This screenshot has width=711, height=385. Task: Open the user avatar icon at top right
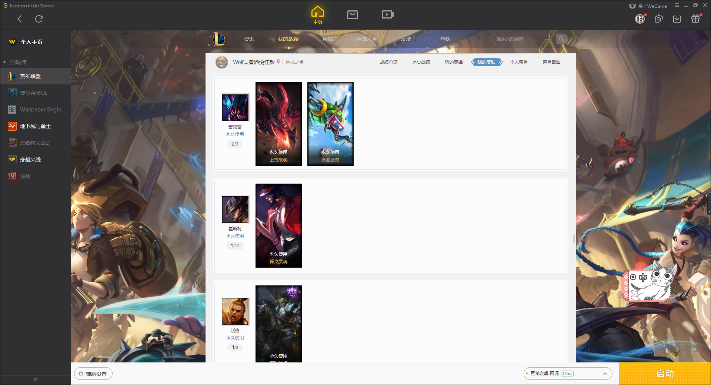(x=640, y=19)
